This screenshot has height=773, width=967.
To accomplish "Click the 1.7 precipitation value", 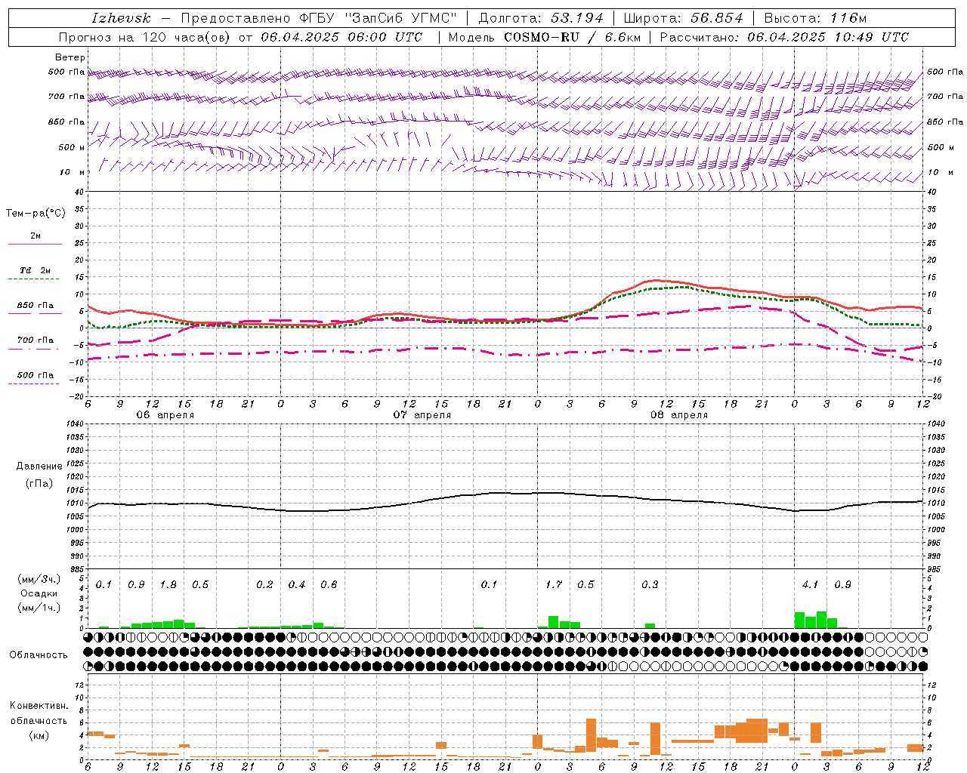I will [554, 584].
